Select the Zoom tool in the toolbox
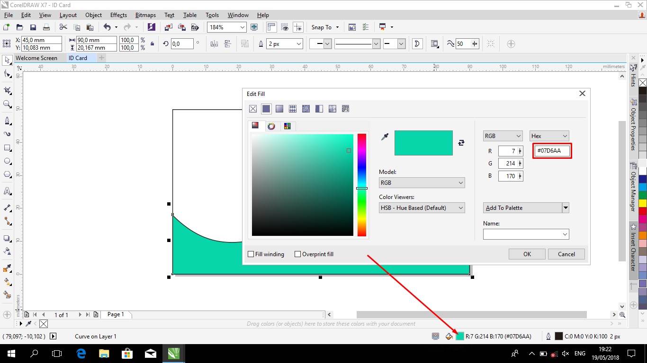 tap(7, 104)
